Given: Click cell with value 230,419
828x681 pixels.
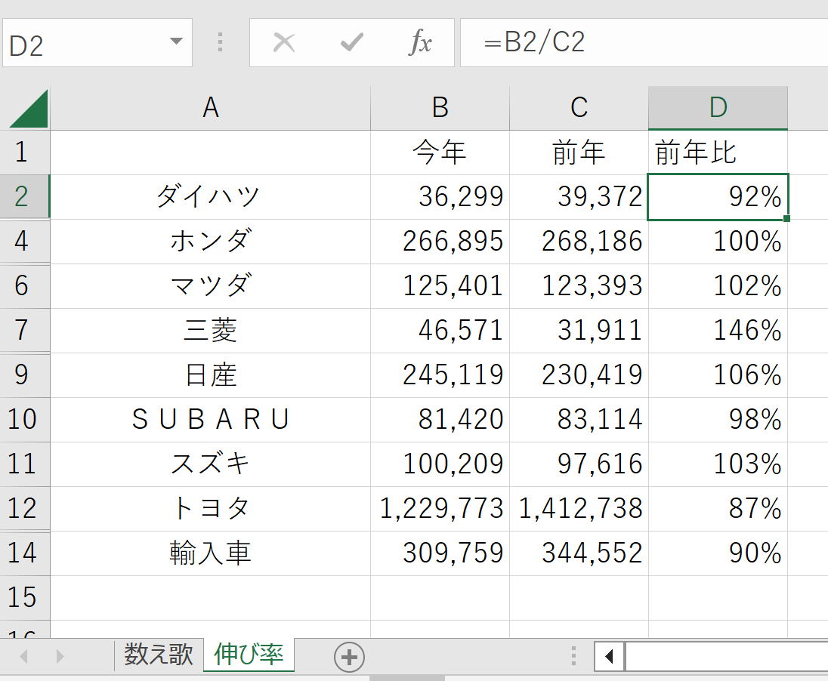Looking at the screenshot, I should [579, 375].
